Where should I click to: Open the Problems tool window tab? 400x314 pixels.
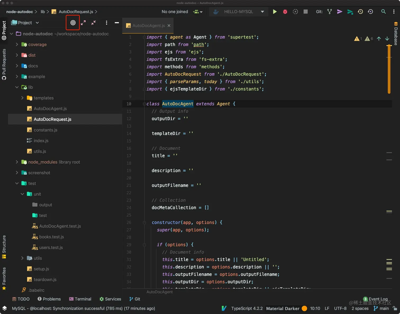(49, 299)
